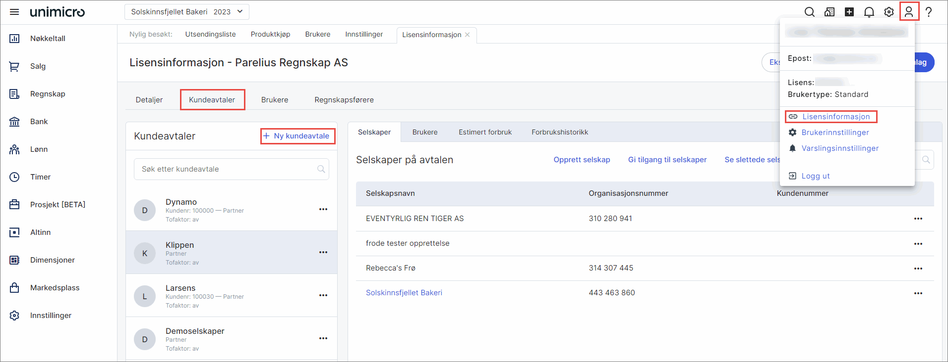Open the three-dot menu for Dynamo

point(323,210)
